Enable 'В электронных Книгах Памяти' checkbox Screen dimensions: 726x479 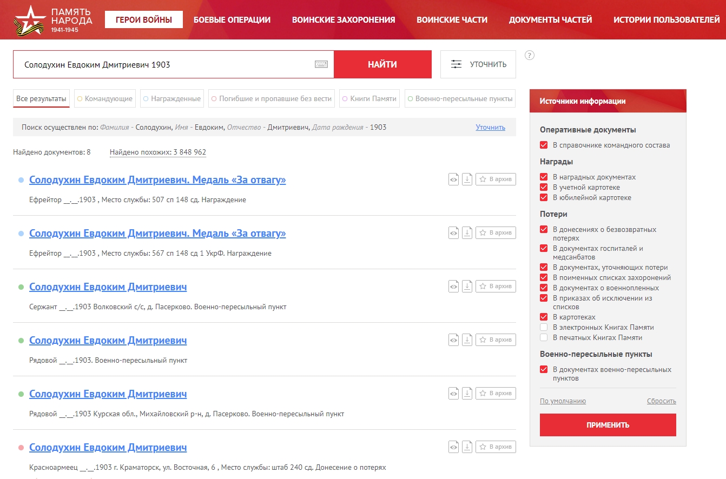[544, 328]
